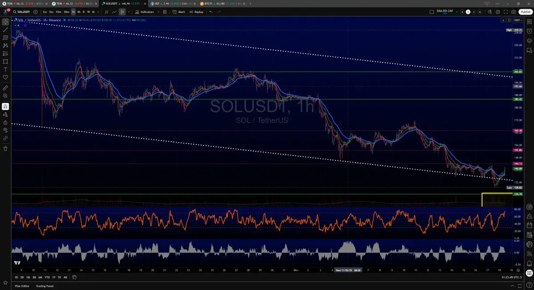Select line chart style

[114, 12]
